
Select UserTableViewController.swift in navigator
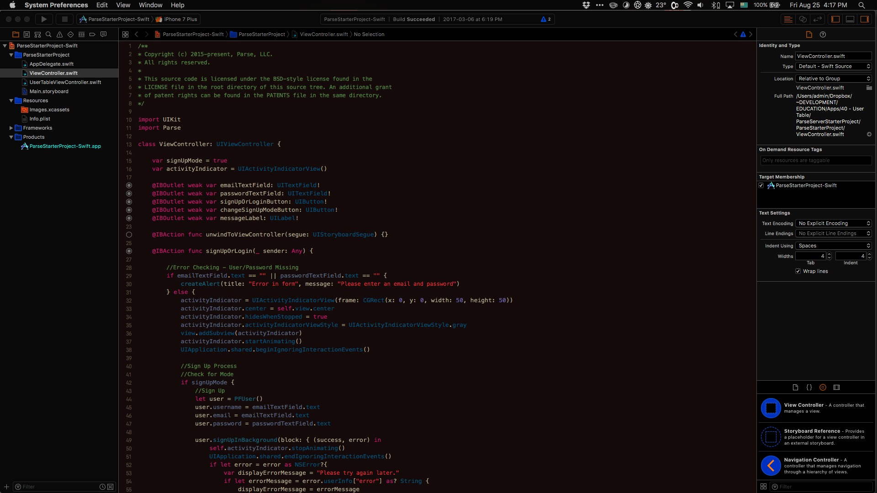(x=65, y=82)
